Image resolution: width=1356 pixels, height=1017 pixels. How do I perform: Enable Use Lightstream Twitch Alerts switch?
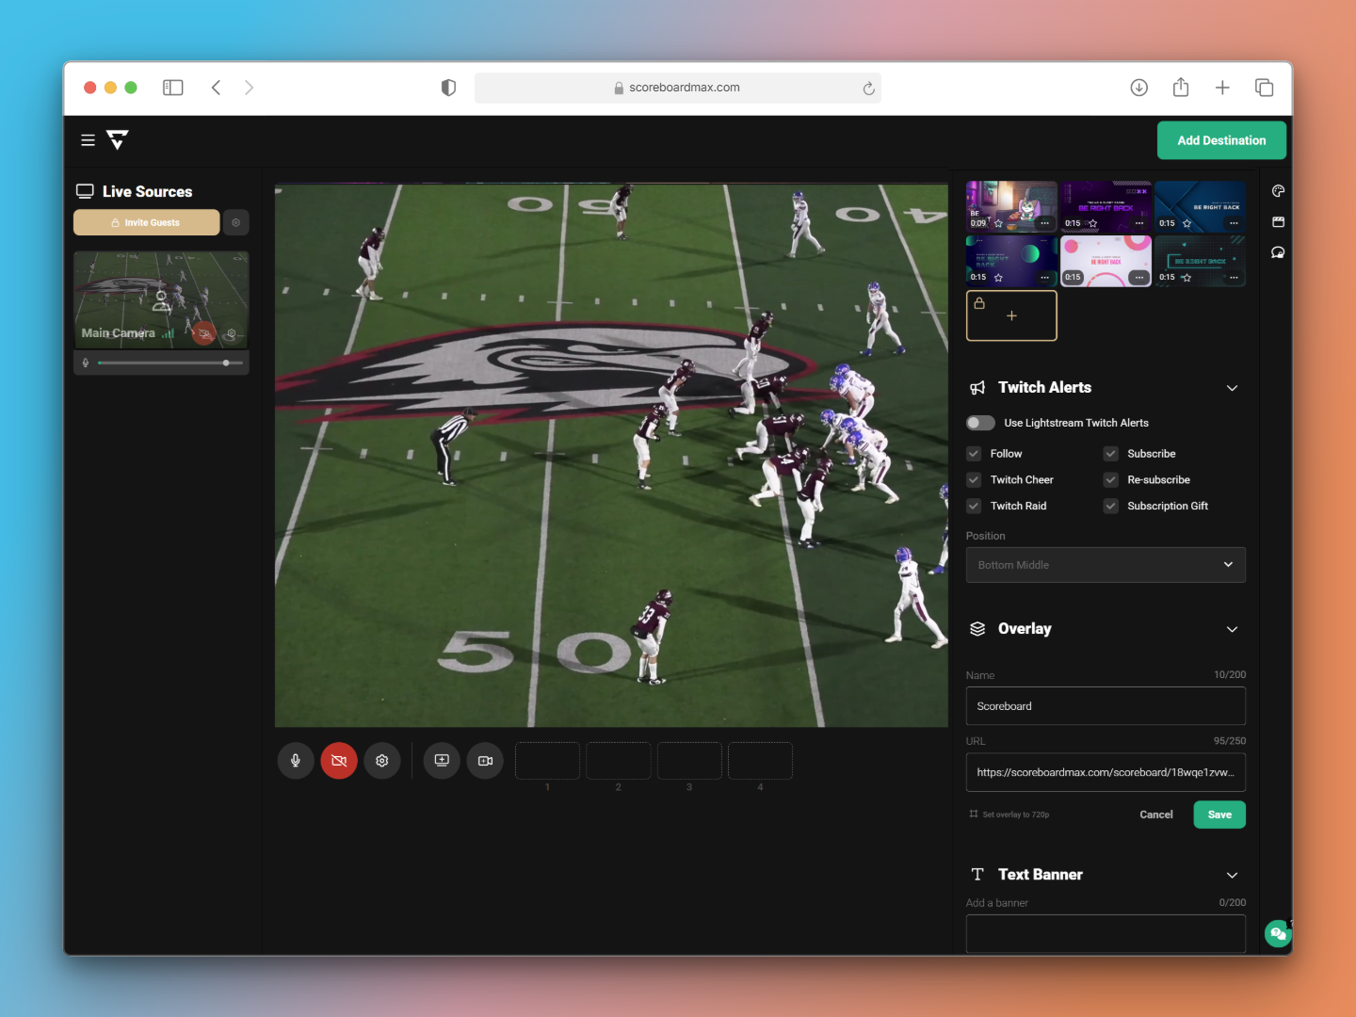[980, 423]
